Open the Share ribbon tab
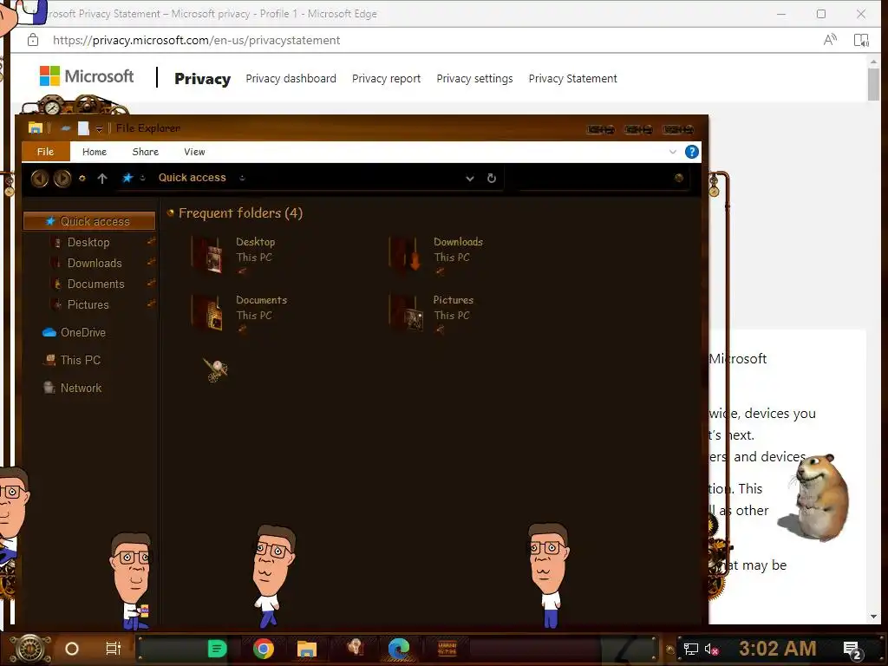Image resolution: width=888 pixels, height=666 pixels. coord(145,152)
